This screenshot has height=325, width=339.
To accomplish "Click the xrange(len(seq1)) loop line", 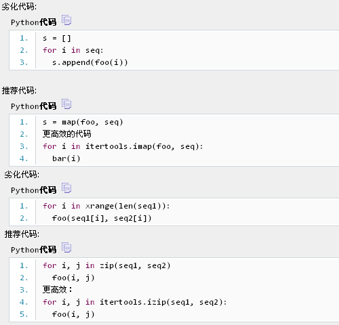I will pos(106,206).
